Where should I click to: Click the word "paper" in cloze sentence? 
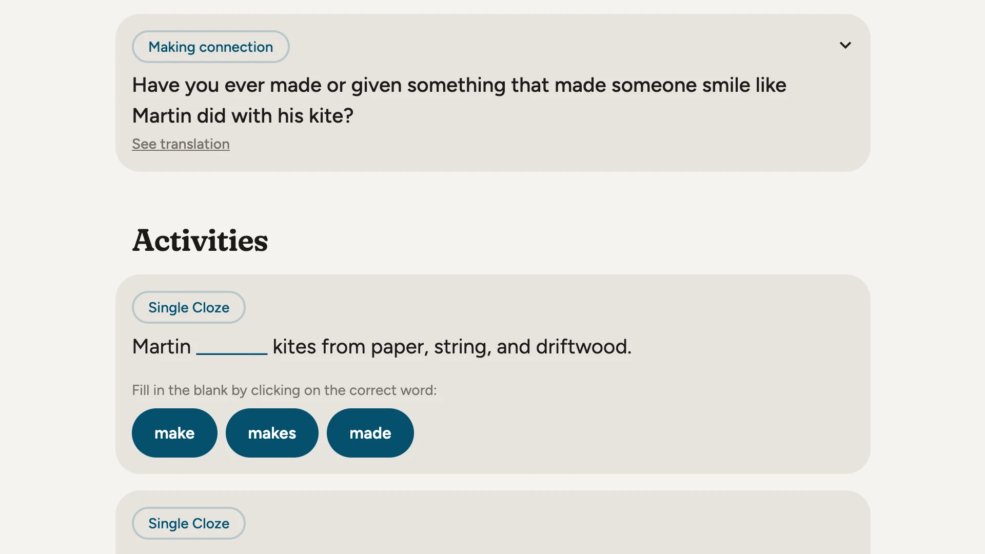(x=399, y=348)
